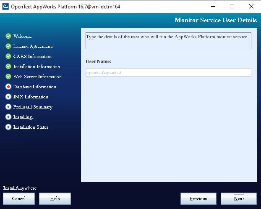The width and height of the screenshot is (261, 209).
Task: Click the OpenText app icon in title bar
Action: [x=6, y=6]
